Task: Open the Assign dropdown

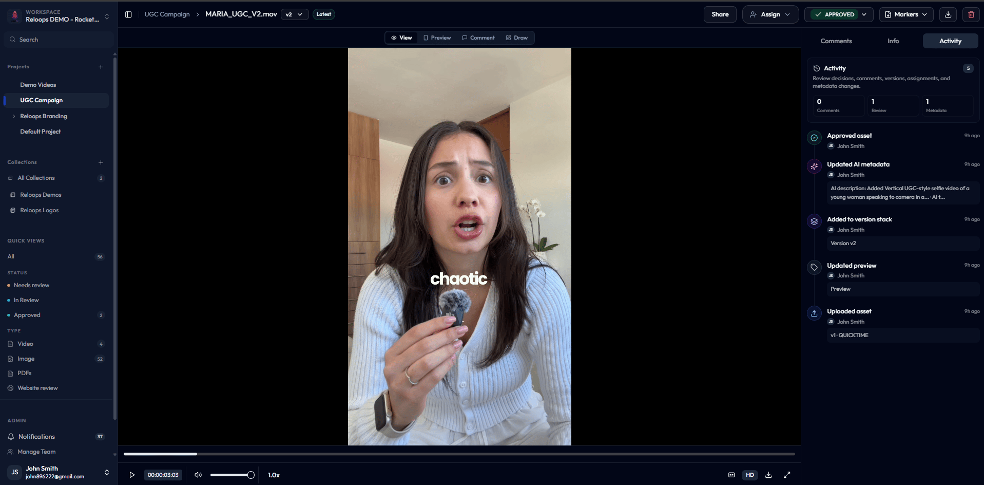Action: pos(770,14)
